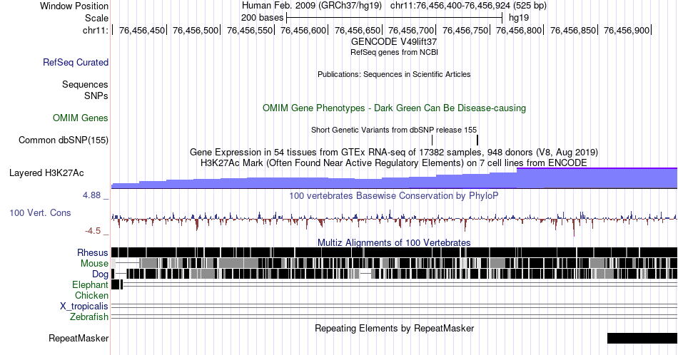Viewport: 678px width, 355px height.
Task: Select the Zebrafish alignment row label
Action: tap(89, 317)
